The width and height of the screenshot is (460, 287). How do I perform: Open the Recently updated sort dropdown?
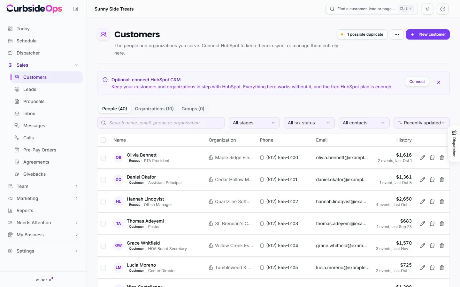[422, 123]
